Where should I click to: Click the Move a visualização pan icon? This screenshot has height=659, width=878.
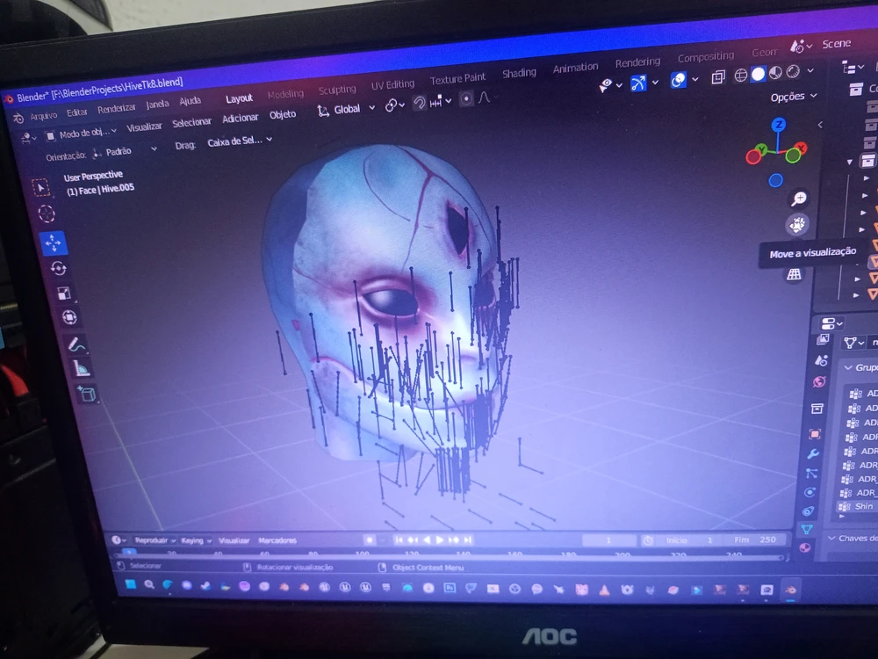797,225
